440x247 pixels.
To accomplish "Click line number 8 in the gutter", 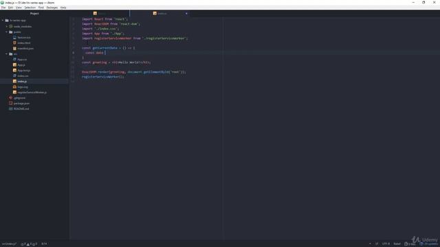I will pos(74,53).
